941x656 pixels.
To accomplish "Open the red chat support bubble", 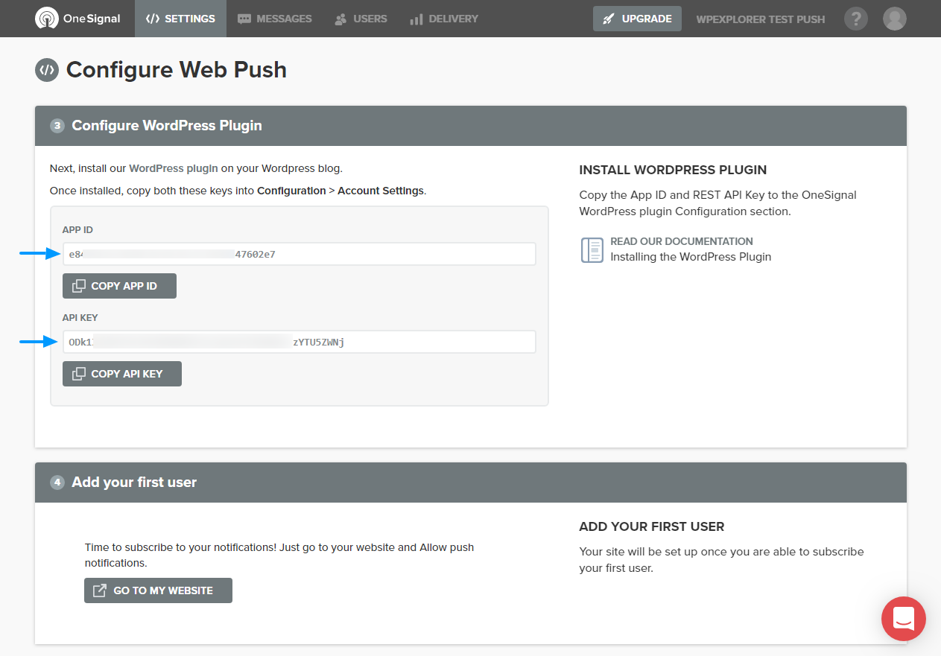I will (x=904, y=619).
